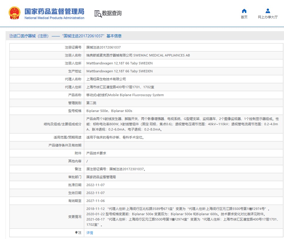
Task: Click the 产品名称 row label
Action: (x=75, y=95)
